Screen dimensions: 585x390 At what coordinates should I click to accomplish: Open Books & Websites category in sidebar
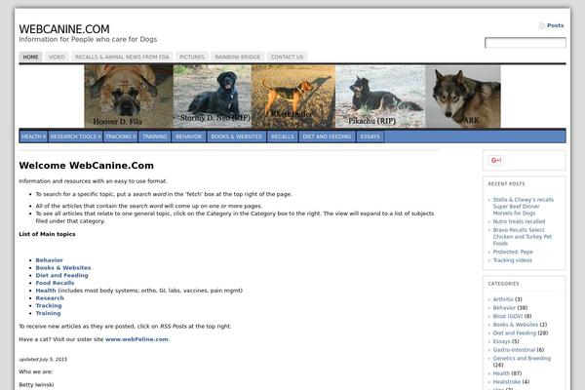(x=516, y=325)
